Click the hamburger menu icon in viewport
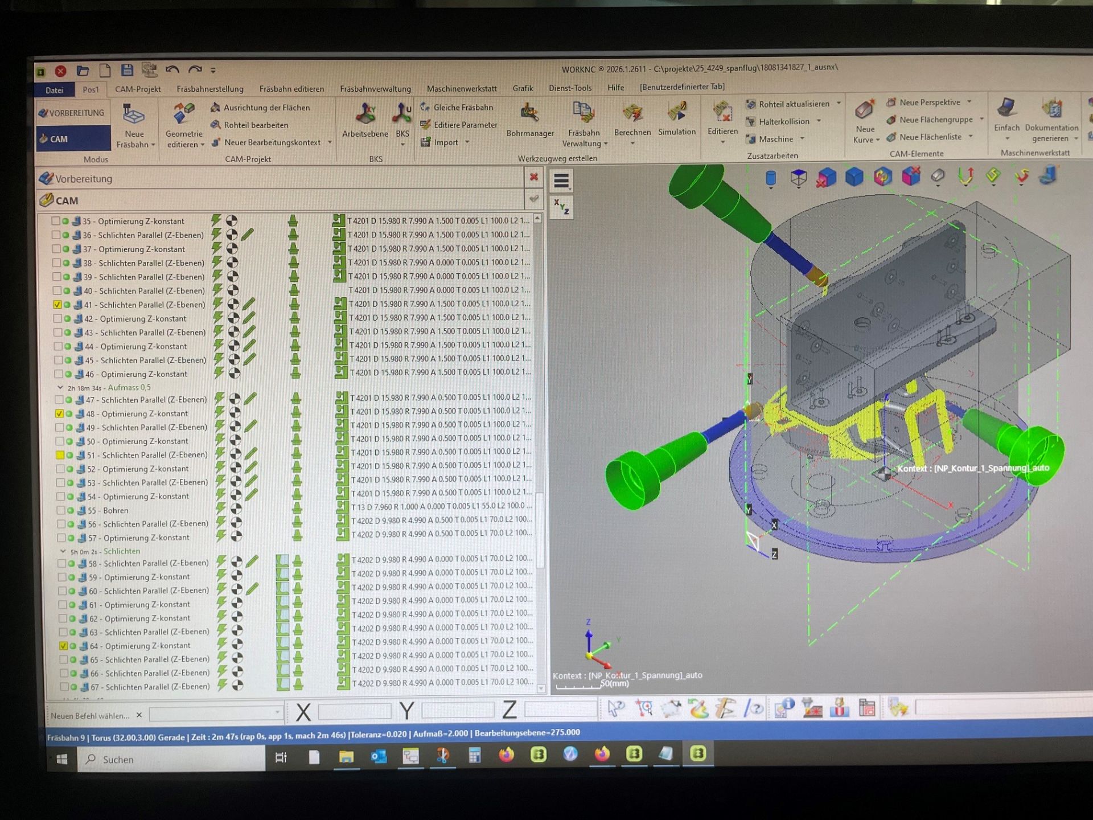Screen dimensions: 1093x820 coord(561,181)
